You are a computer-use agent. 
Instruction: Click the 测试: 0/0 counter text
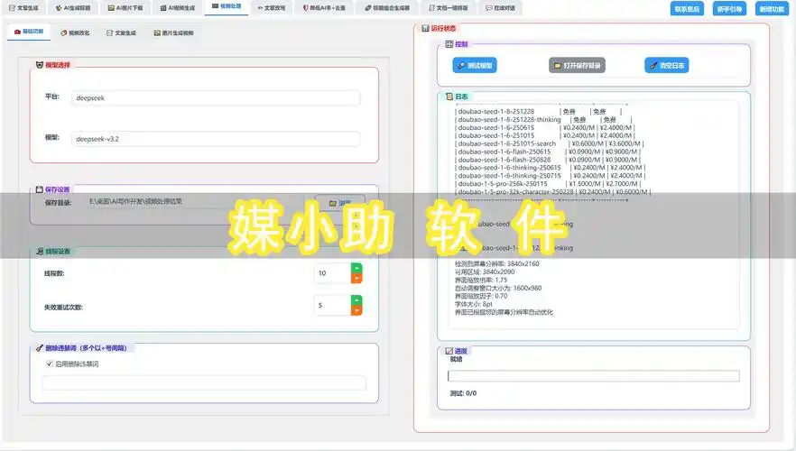(x=463, y=393)
